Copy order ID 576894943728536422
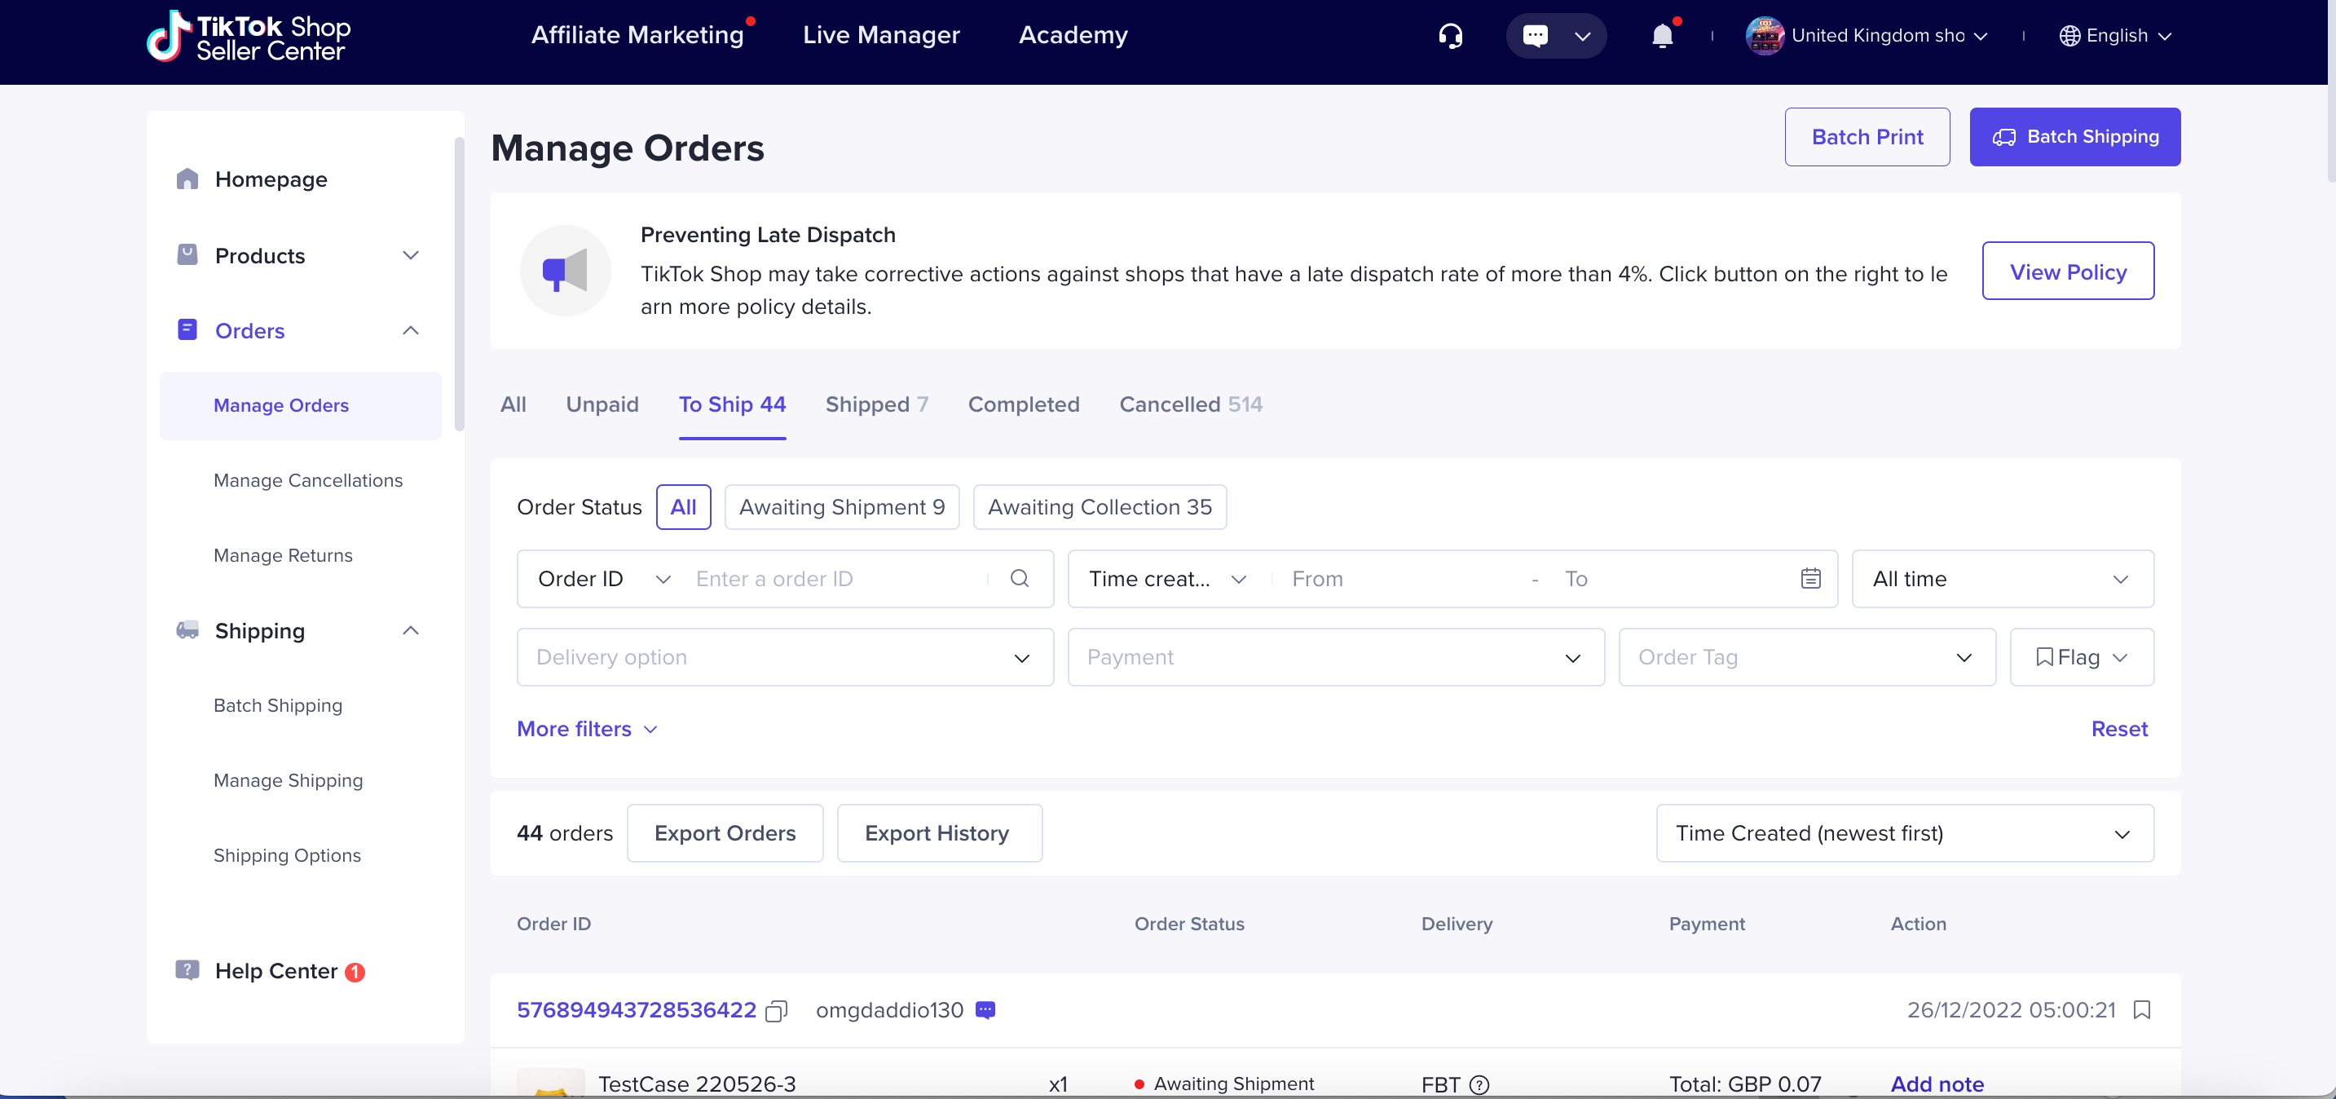2336x1099 pixels. click(x=776, y=1010)
